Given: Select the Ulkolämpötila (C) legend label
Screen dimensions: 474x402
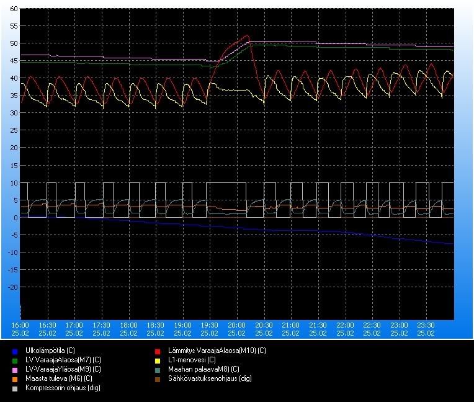Looking at the screenshot, I should pos(50,351).
